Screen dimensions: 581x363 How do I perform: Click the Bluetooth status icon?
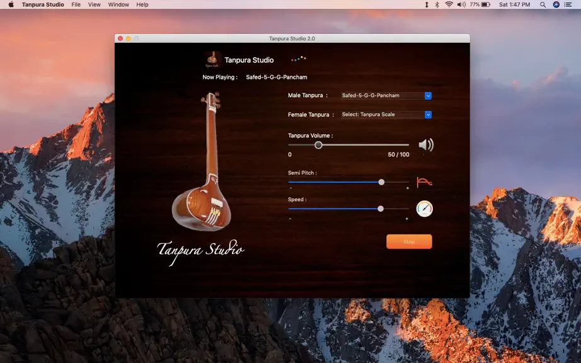pyautogui.click(x=437, y=4)
